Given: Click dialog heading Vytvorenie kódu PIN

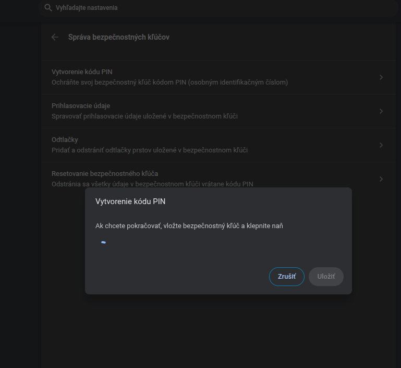Looking at the screenshot, I should point(130,201).
